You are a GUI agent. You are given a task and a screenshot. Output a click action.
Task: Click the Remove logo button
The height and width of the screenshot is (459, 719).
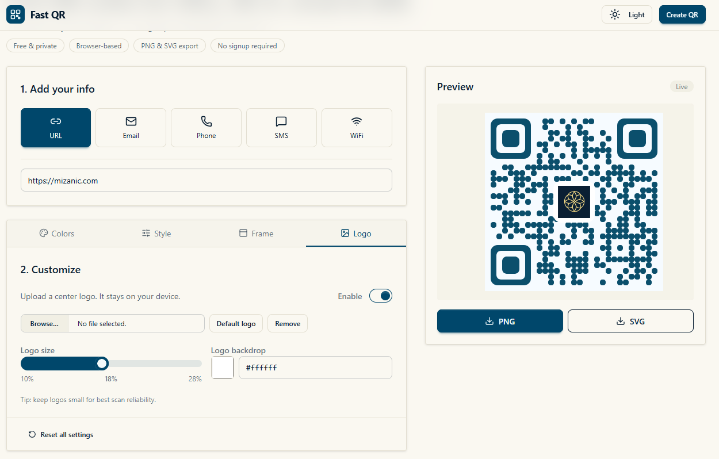coord(288,323)
